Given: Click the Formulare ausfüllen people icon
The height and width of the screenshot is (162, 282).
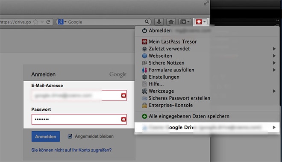Looking at the screenshot, I should tap(144, 70).
